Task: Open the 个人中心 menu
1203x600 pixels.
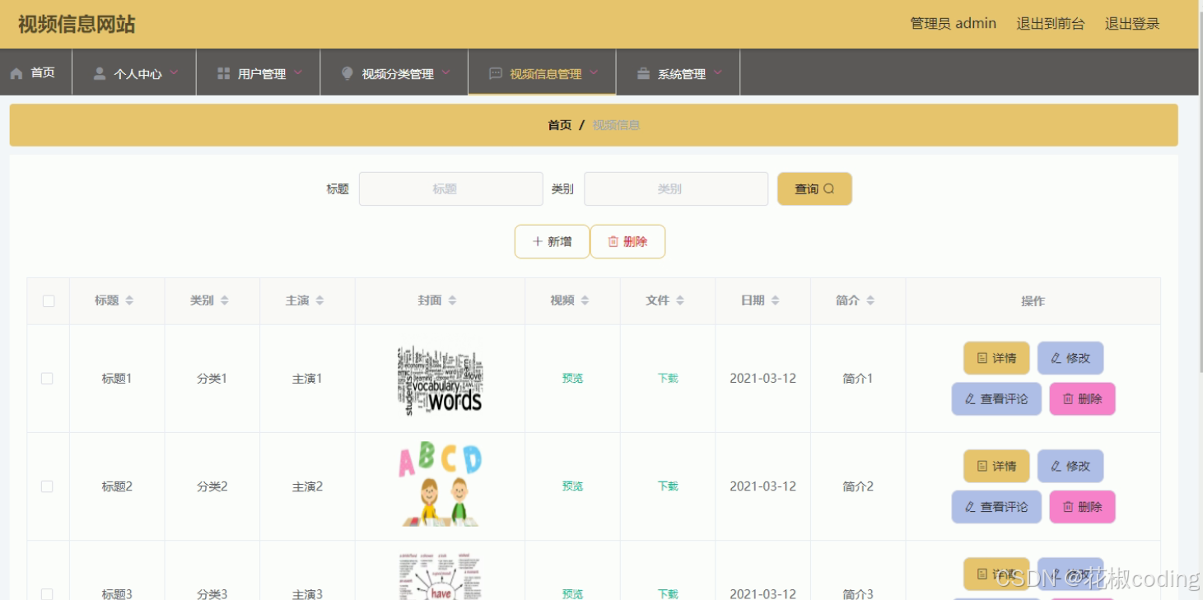Action: [134, 72]
